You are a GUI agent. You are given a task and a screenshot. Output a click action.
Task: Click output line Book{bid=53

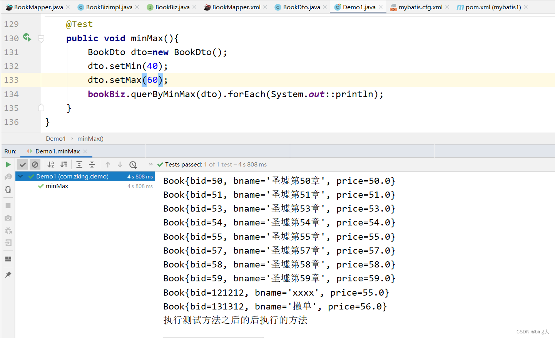click(279, 209)
